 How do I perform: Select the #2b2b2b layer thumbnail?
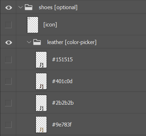click(x=41, y=103)
